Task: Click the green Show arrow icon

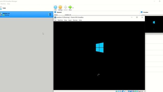Action: pyautogui.click(x=70, y=7)
